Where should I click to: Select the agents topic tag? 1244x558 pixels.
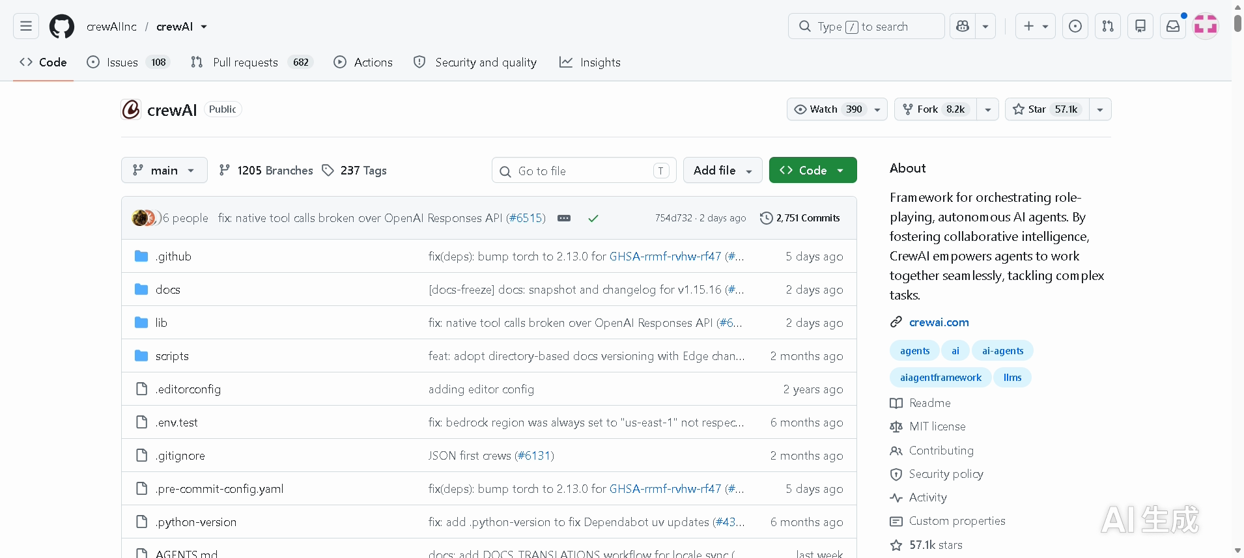[x=914, y=351]
